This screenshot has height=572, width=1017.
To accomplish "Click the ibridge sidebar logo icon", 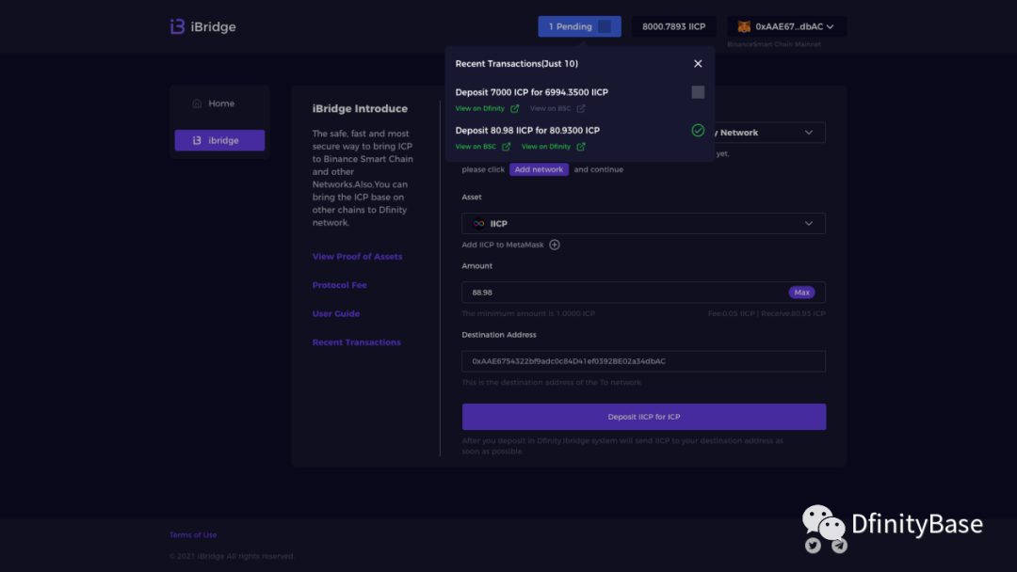I will [x=197, y=140].
